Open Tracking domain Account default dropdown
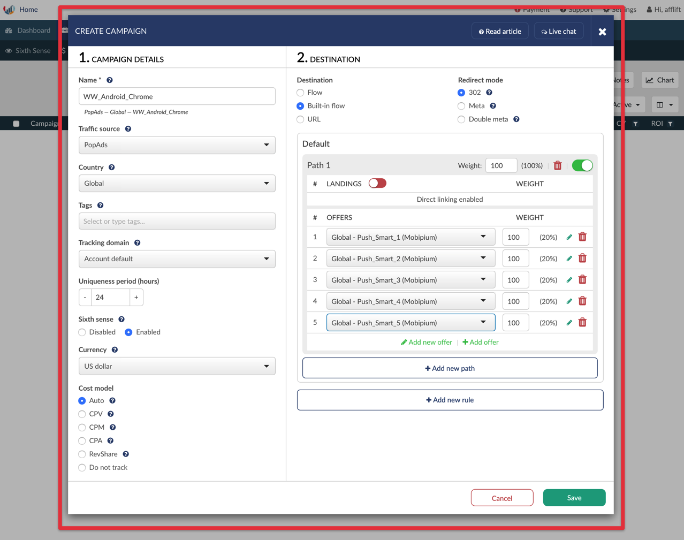 point(177,259)
